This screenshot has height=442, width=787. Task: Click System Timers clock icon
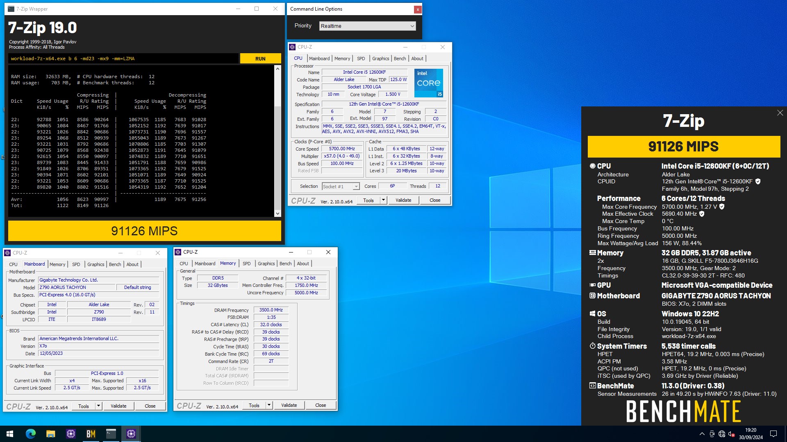coord(592,346)
